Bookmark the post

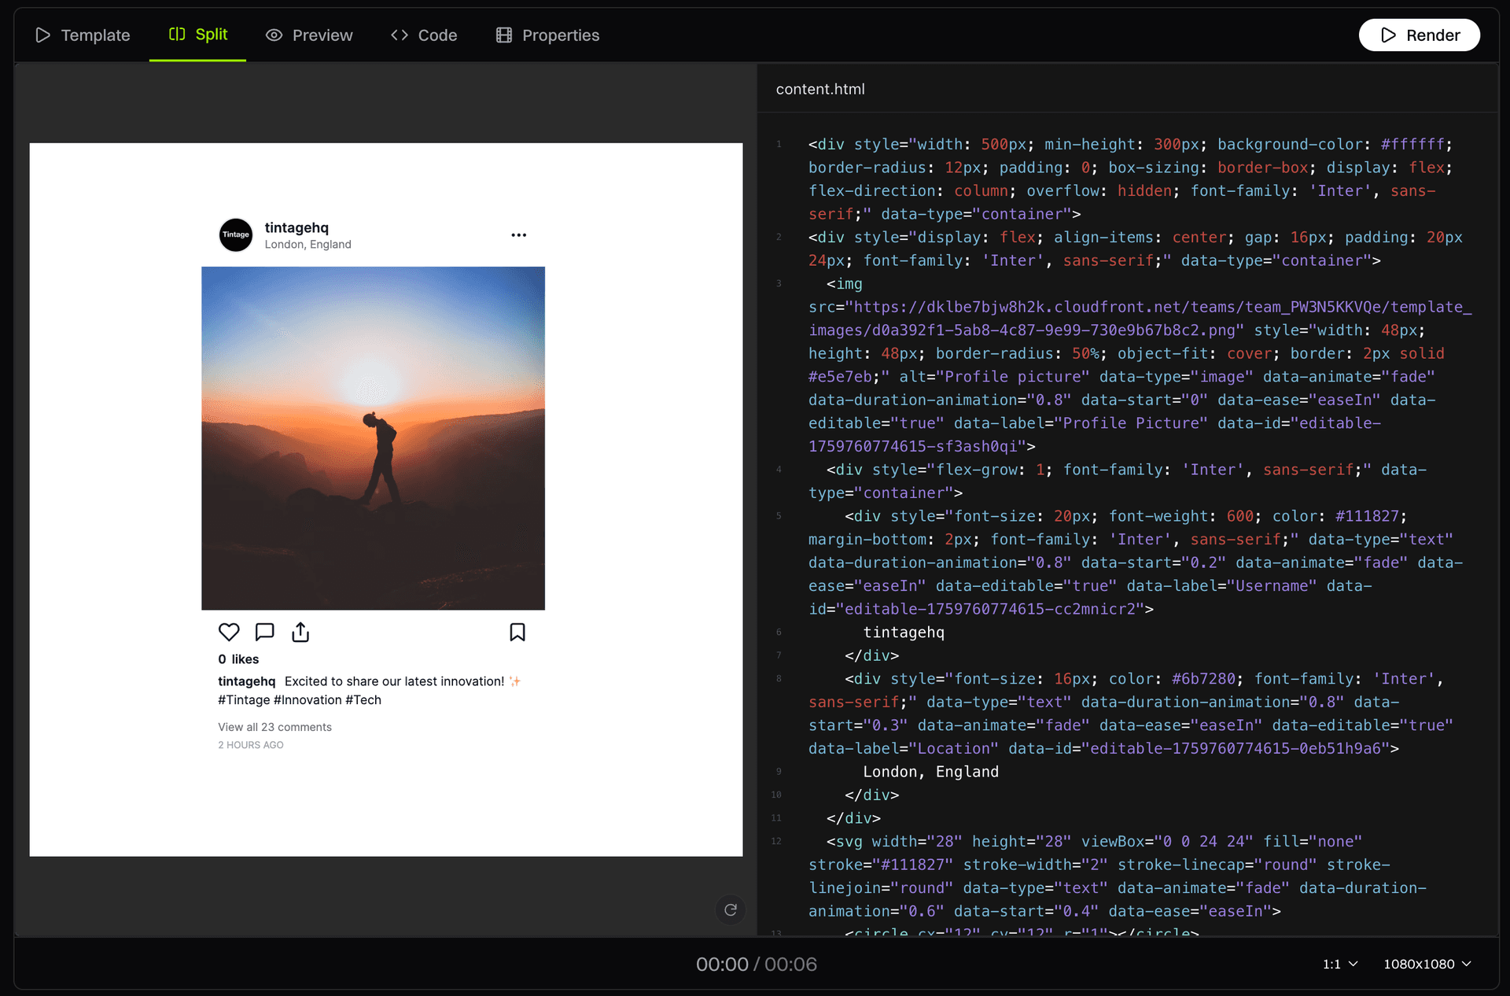[517, 632]
